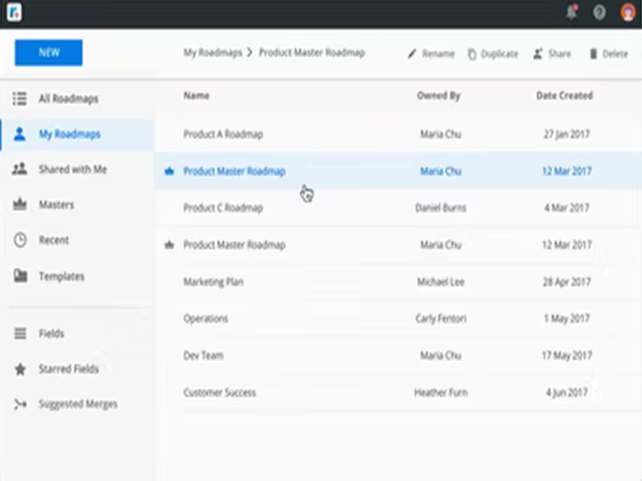Click the Shared with Me people icon
The image size is (642, 481).
pos(19,169)
